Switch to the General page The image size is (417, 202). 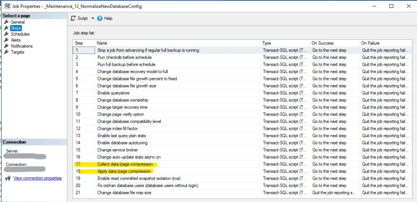tap(18, 22)
